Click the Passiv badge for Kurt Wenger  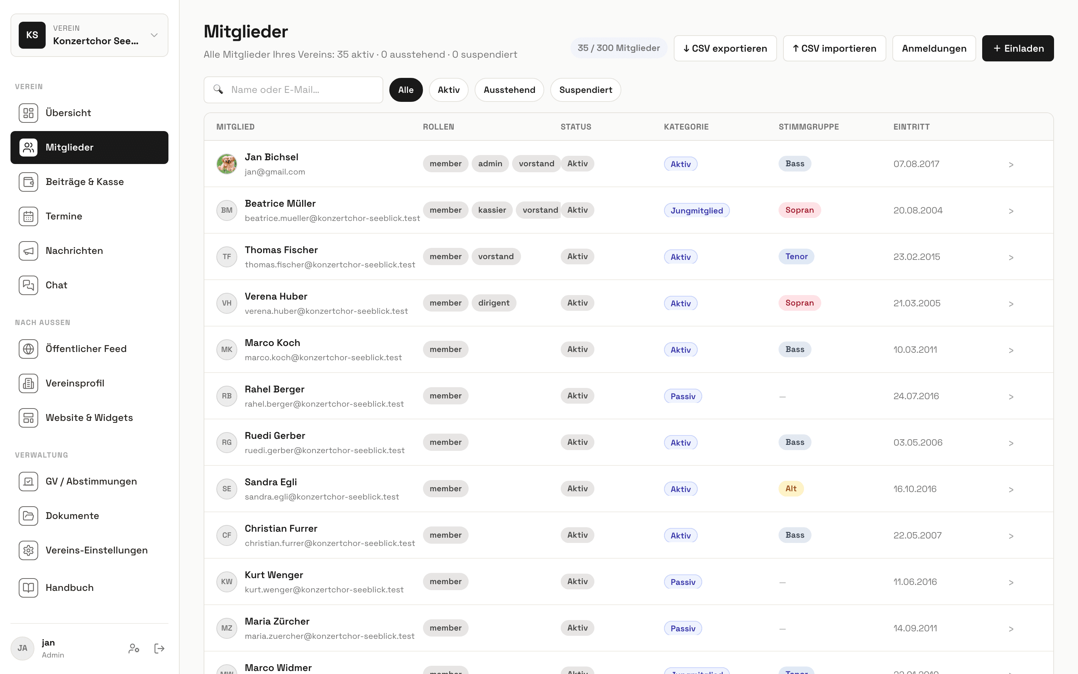683,582
